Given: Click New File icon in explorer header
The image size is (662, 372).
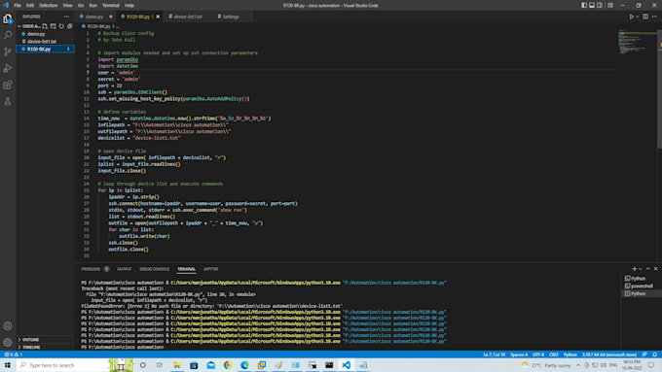Looking at the screenshot, I should coord(45,26).
